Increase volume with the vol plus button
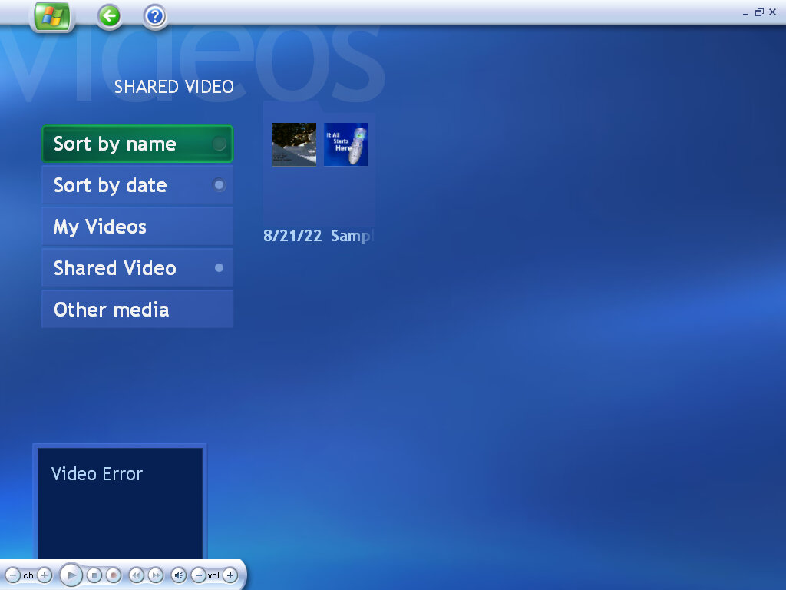Screen dimensions: 786x590 [230, 575]
